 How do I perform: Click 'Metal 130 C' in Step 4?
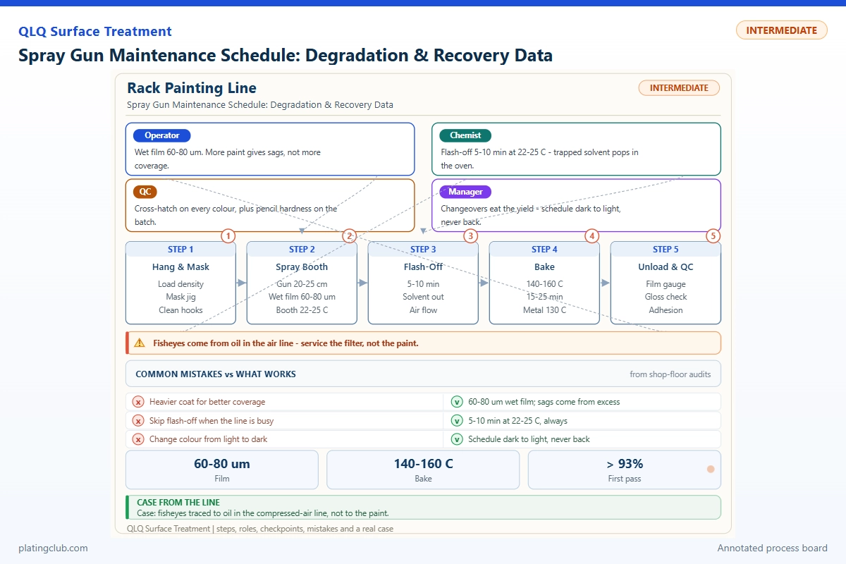544,310
